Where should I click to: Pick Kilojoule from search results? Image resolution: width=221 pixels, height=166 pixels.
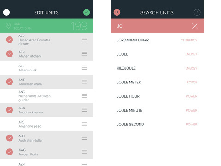pyautogui.click(x=157, y=68)
